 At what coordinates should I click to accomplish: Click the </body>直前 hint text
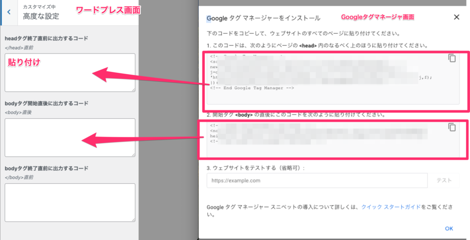19,177
